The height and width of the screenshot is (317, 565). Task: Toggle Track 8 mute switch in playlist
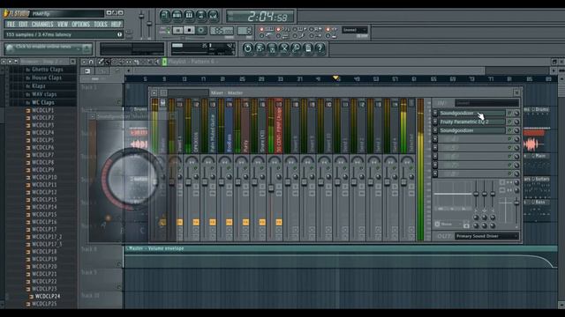tap(118, 264)
